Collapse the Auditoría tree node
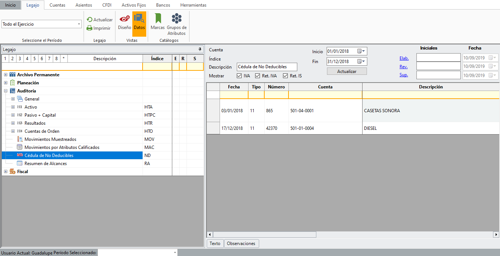The width and height of the screenshot is (500, 256). 5,91
